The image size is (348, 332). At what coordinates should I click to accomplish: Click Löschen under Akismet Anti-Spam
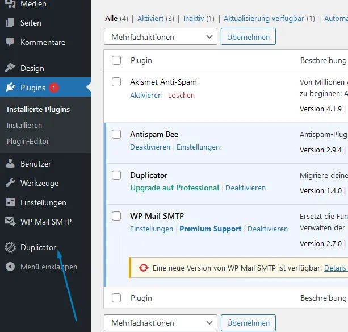(x=181, y=95)
